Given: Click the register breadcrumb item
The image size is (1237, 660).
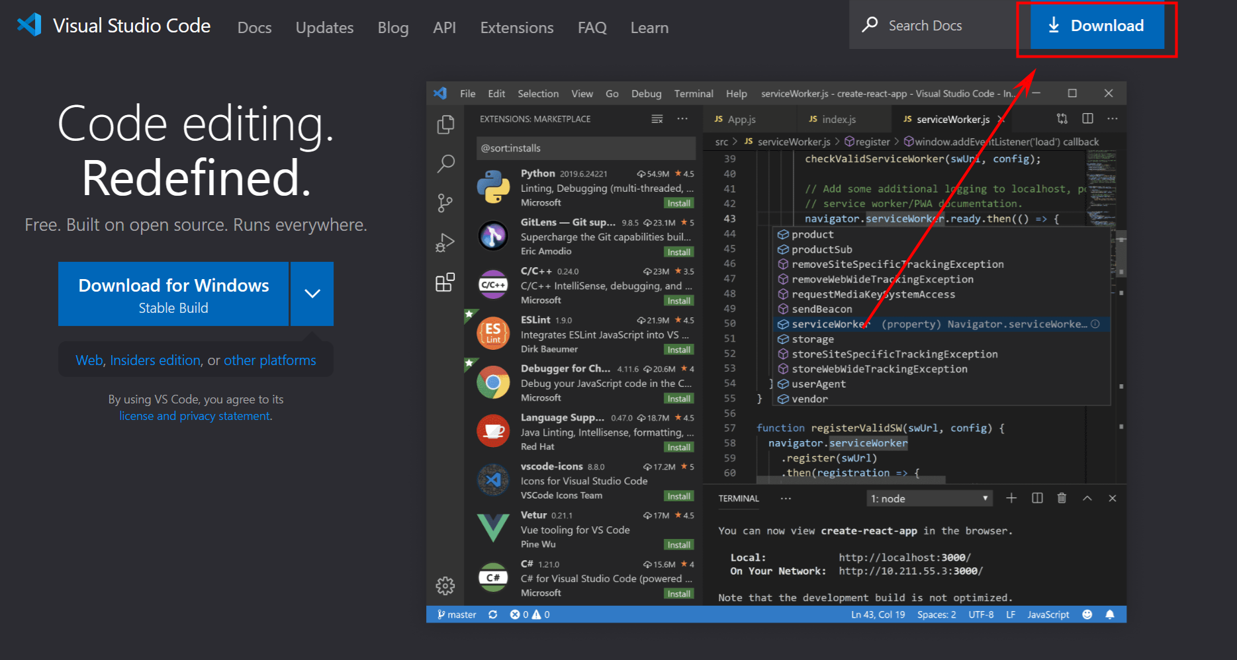Looking at the screenshot, I should pyautogui.click(x=868, y=142).
